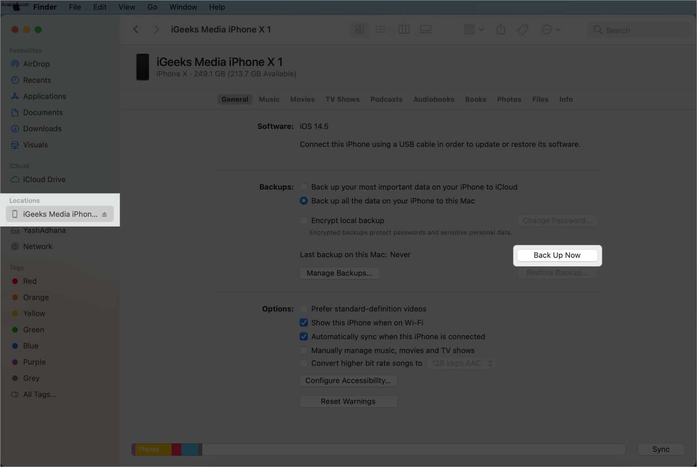697x467 pixels.
Task: Switch to column view
Action: (404, 29)
